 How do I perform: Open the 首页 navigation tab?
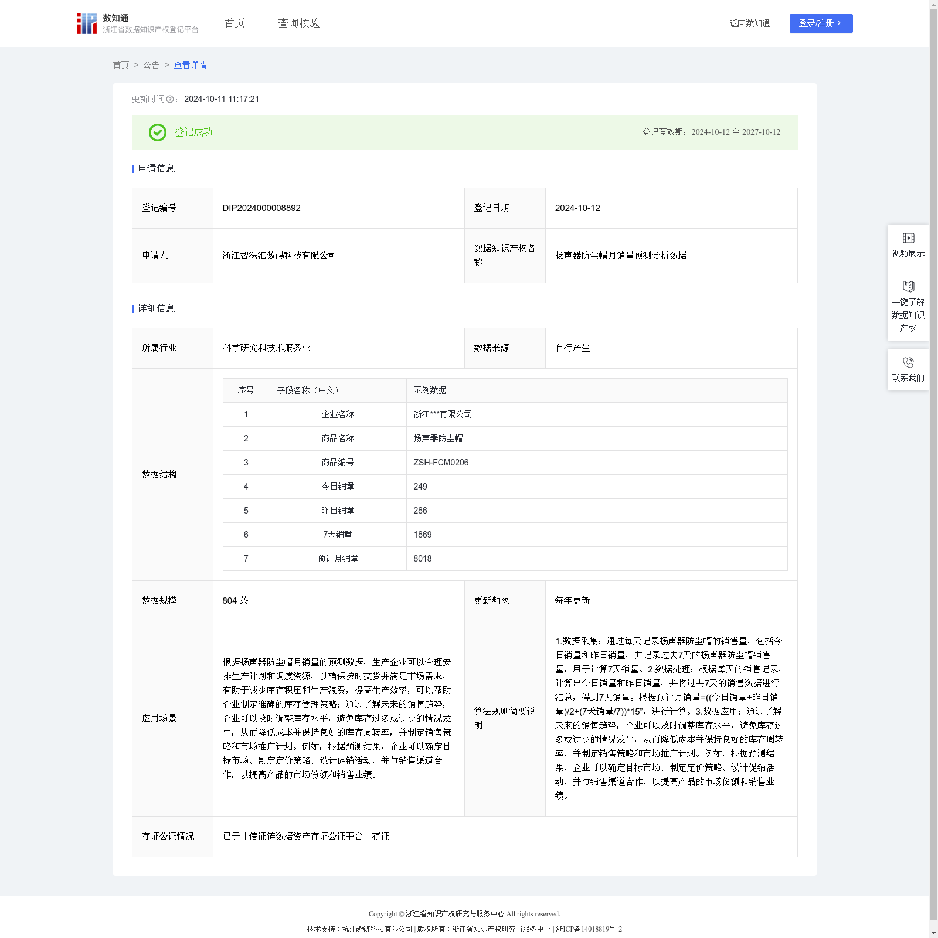pos(235,23)
